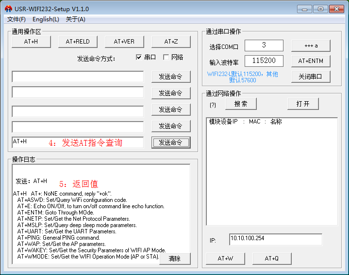Screen dimensions: 349x275
Task: Click the AT+VER version button
Action: coord(124,42)
